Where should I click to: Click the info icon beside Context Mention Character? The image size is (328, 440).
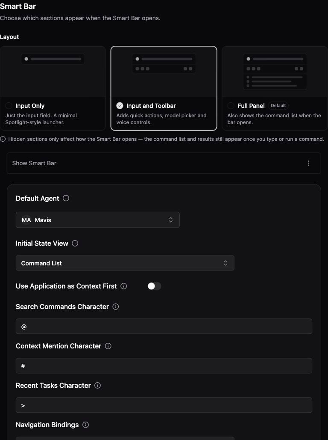point(108,346)
